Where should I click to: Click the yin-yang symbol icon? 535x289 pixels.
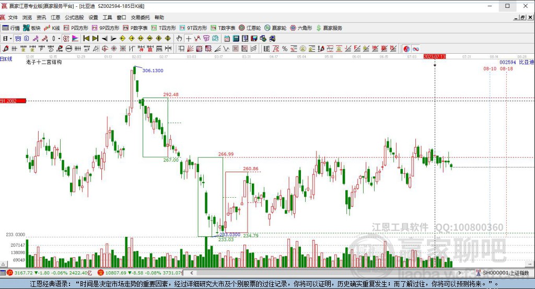[406, 49]
